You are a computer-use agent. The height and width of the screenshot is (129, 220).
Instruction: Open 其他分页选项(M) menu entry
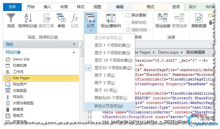coord(109,106)
